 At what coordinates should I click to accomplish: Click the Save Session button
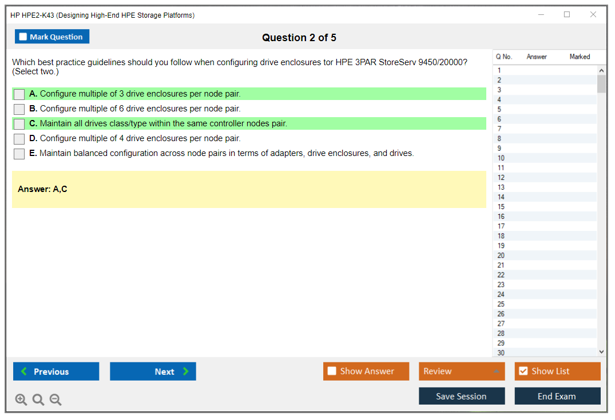point(462,396)
